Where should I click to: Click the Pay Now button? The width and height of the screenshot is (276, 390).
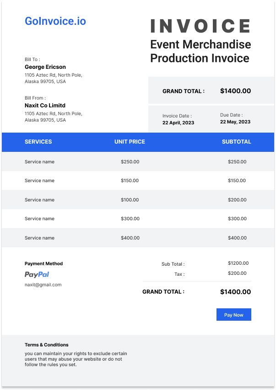[233, 314]
